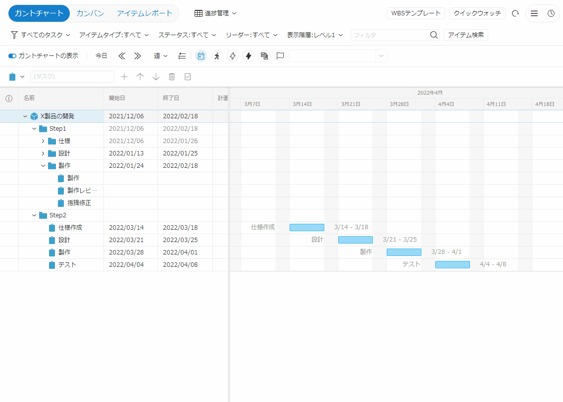563x402 pixels.
Task: Switch to the カンバン tab
Action: [90, 13]
